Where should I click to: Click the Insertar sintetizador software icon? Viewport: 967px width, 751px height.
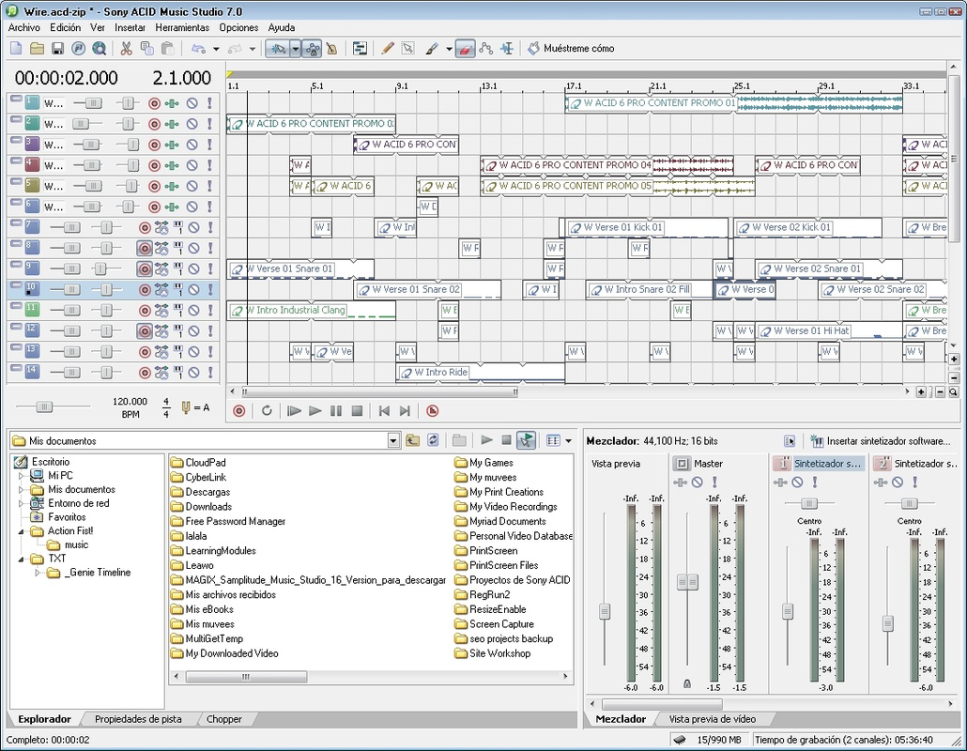817,441
